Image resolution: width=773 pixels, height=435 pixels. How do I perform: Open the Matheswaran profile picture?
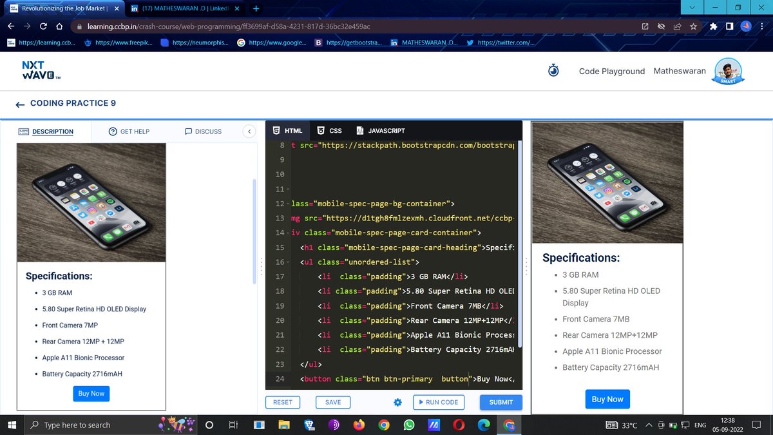[x=729, y=70]
